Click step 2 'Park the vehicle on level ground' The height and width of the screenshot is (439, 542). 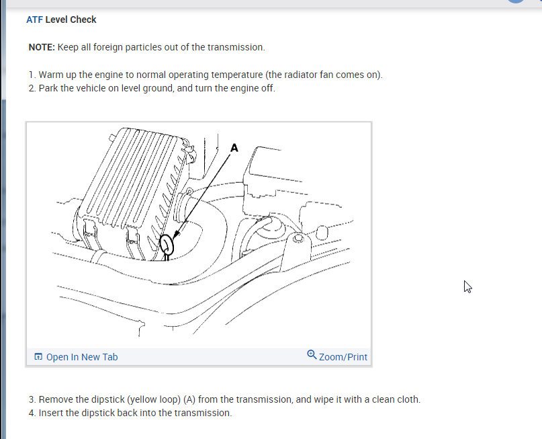click(x=152, y=88)
